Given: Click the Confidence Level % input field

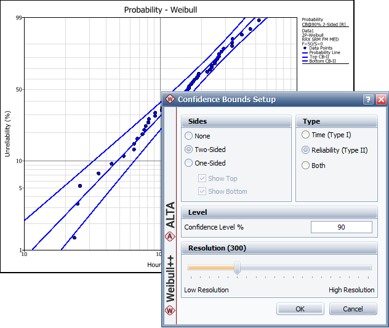Looking at the screenshot, I should [x=341, y=227].
